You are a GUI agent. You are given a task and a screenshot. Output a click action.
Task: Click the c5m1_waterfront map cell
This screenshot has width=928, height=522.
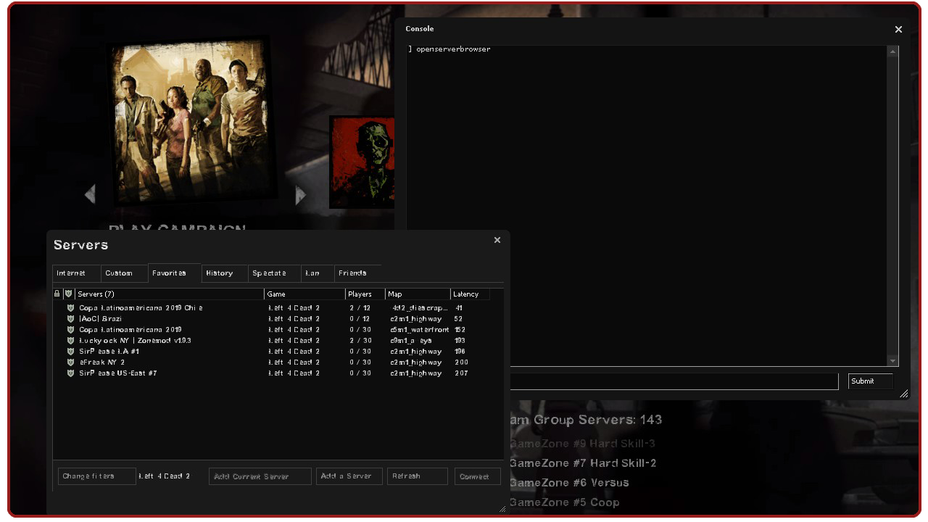[420, 330]
